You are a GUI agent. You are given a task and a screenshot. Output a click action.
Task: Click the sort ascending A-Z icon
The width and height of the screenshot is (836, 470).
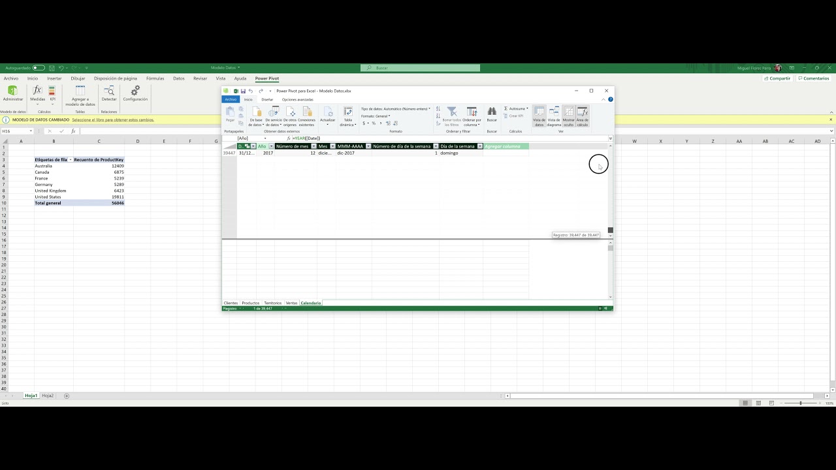tap(438, 108)
